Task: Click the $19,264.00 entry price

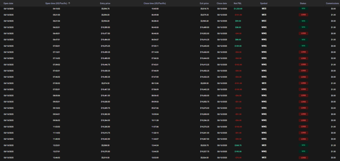Action: (105, 120)
